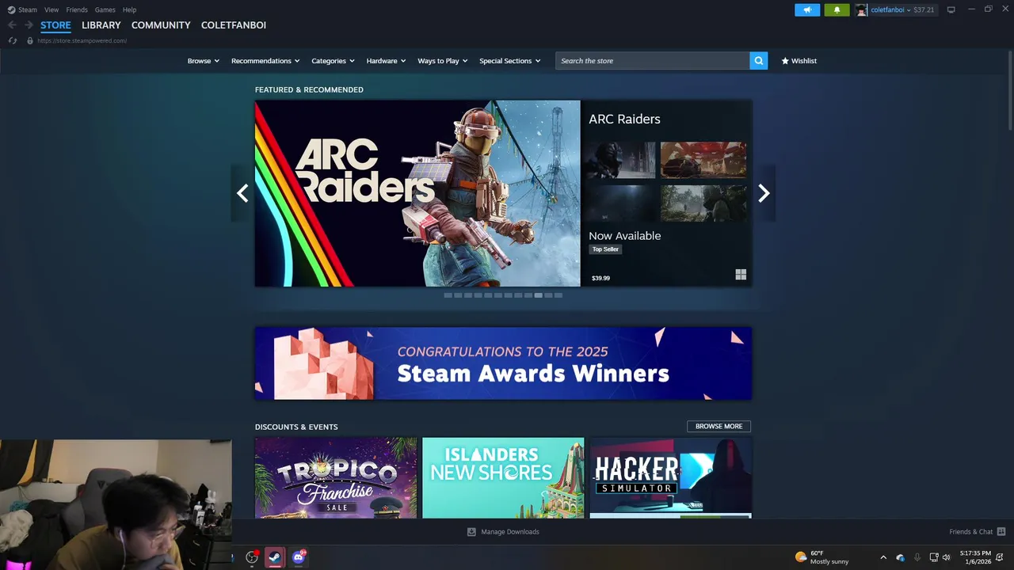Click the blue search magnifier button

(x=758, y=61)
